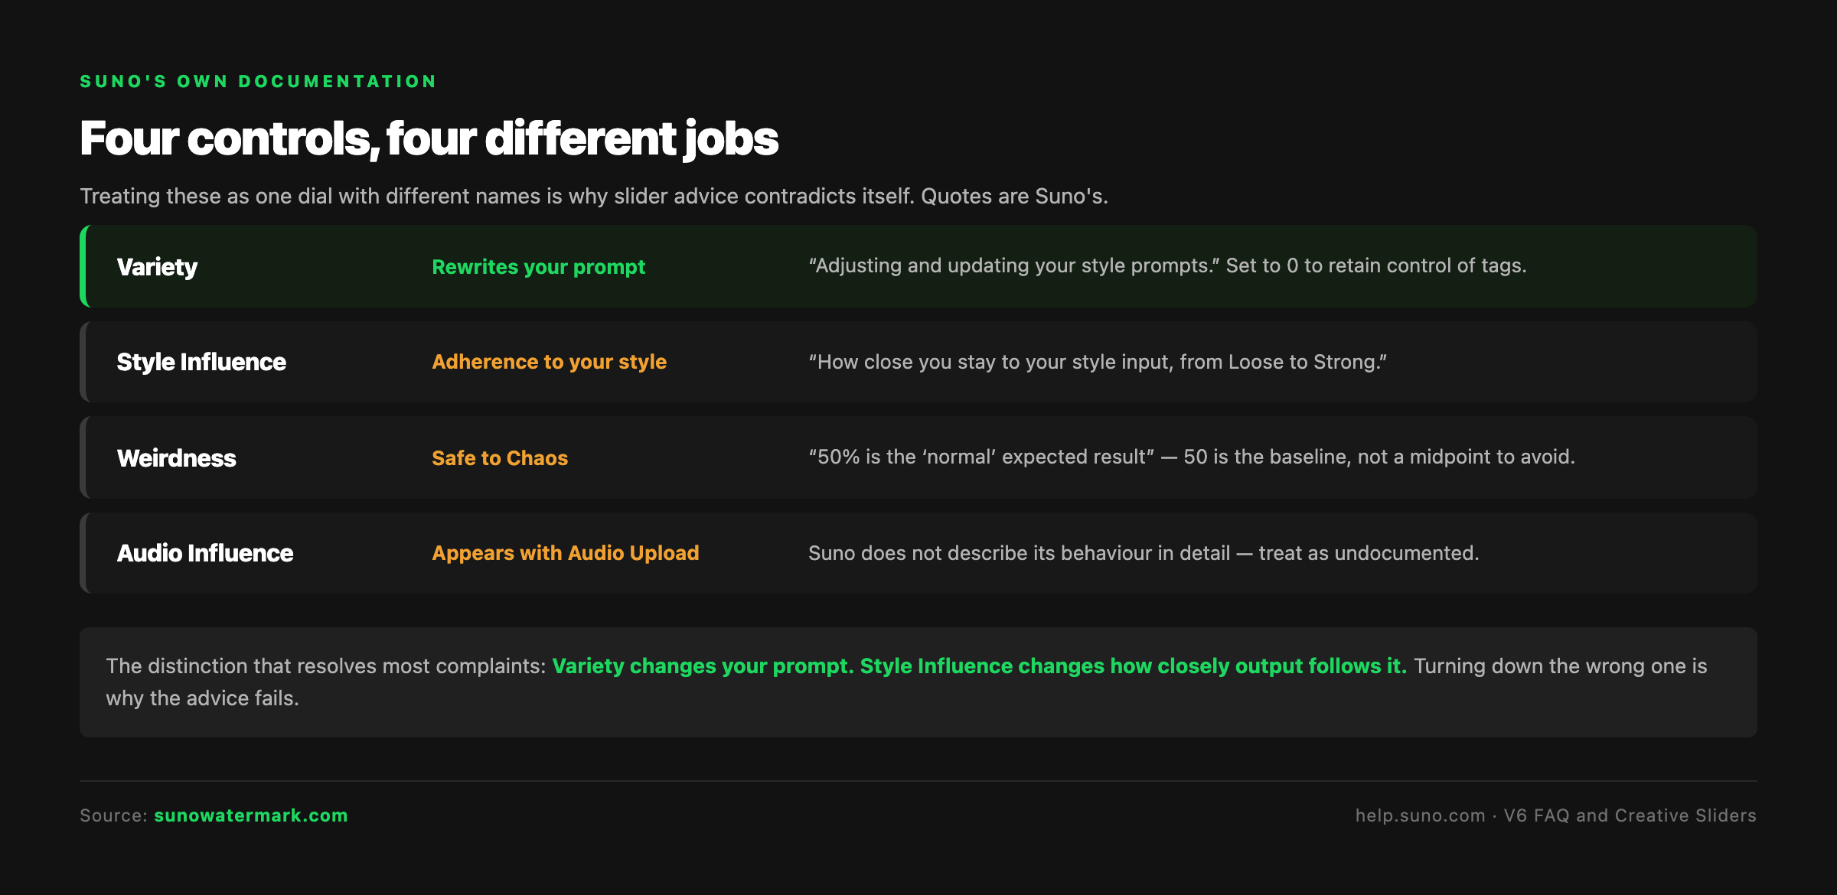The height and width of the screenshot is (895, 1837).
Task: Click the 'Four controls, four different jobs' heading
Action: point(429,139)
